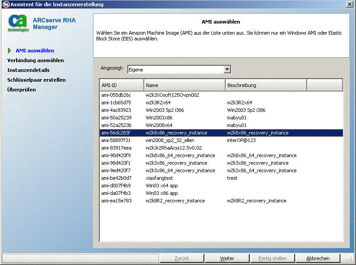Select row ami-58897f31
The height and width of the screenshot is (265, 356).
click(221, 140)
